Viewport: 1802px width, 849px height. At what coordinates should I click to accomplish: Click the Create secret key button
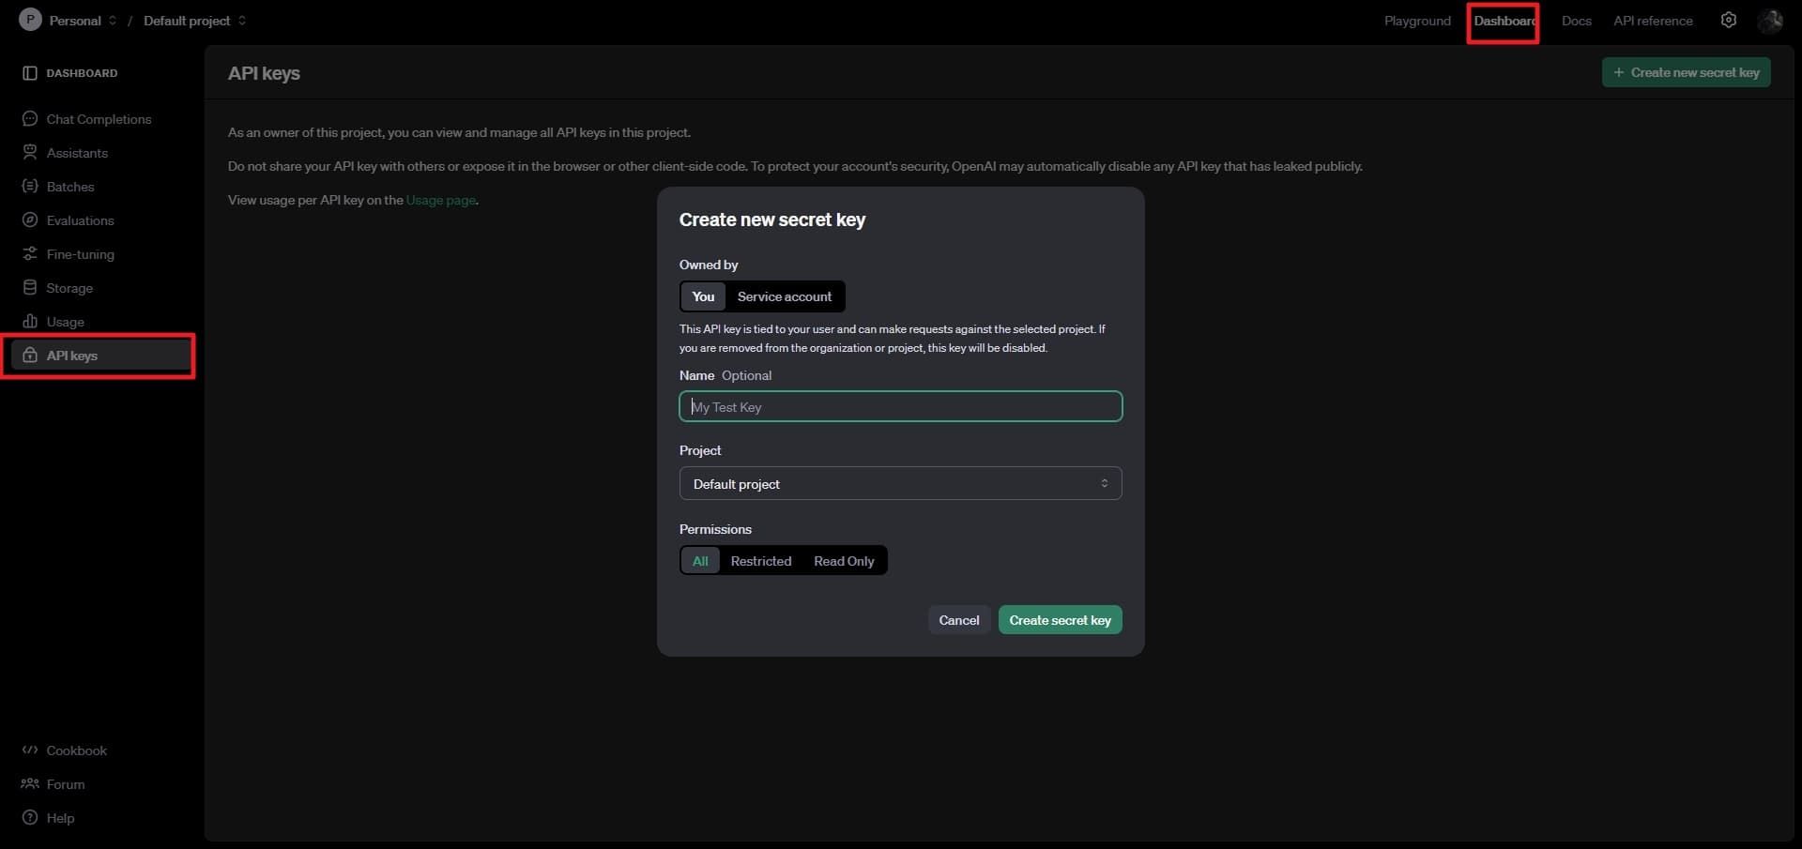point(1060,620)
